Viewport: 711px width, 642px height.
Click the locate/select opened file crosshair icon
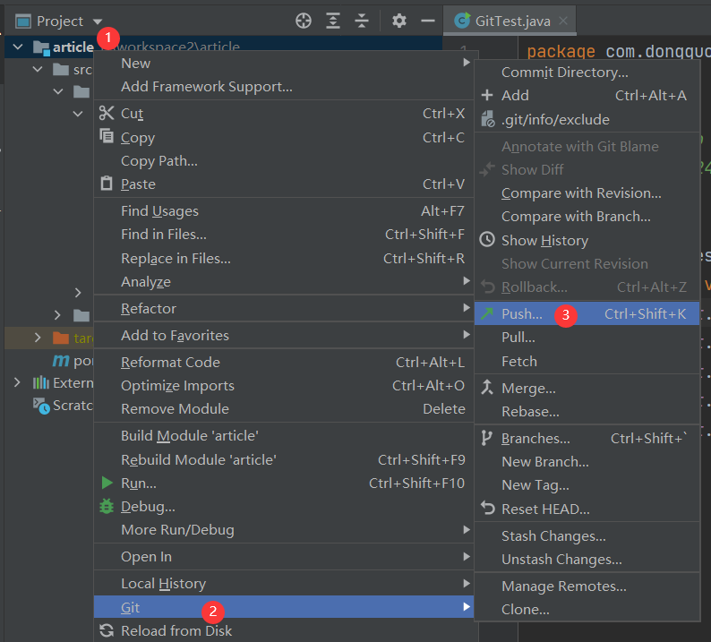coord(304,21)
